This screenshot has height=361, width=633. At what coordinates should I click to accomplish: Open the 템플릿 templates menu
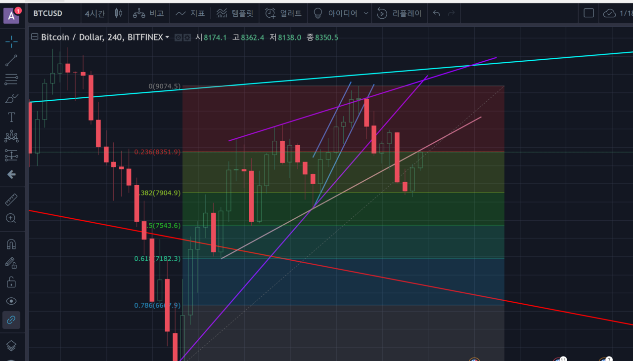point(235,13)
